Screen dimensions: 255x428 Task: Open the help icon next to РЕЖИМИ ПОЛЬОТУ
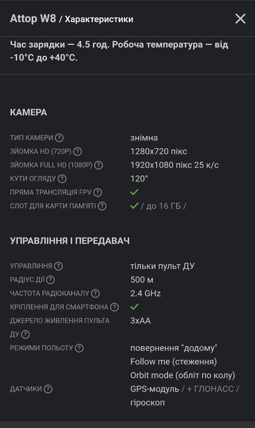click(79, 348)
